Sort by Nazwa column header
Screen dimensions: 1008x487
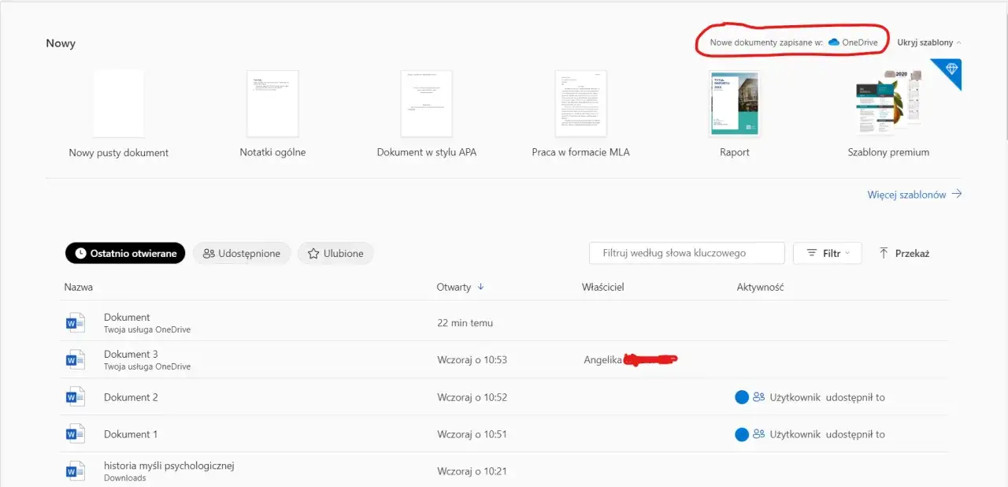[x=79, y=287]
